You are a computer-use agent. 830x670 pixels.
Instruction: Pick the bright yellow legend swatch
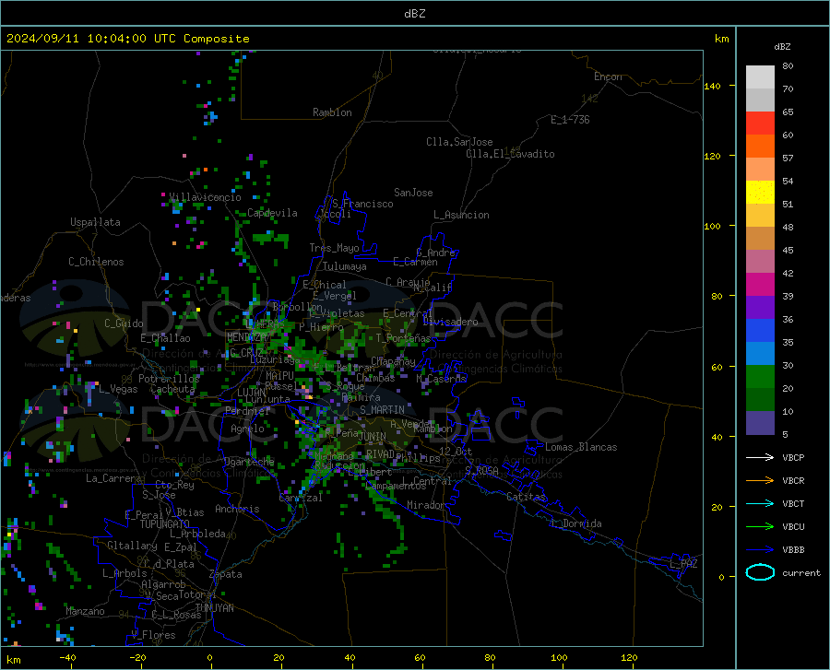pyautogui.click(x=760, y=193)
